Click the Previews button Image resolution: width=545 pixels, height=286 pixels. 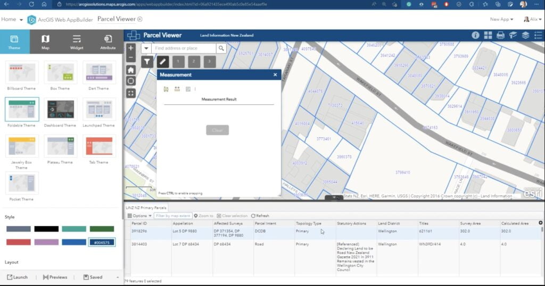[55, 277]
